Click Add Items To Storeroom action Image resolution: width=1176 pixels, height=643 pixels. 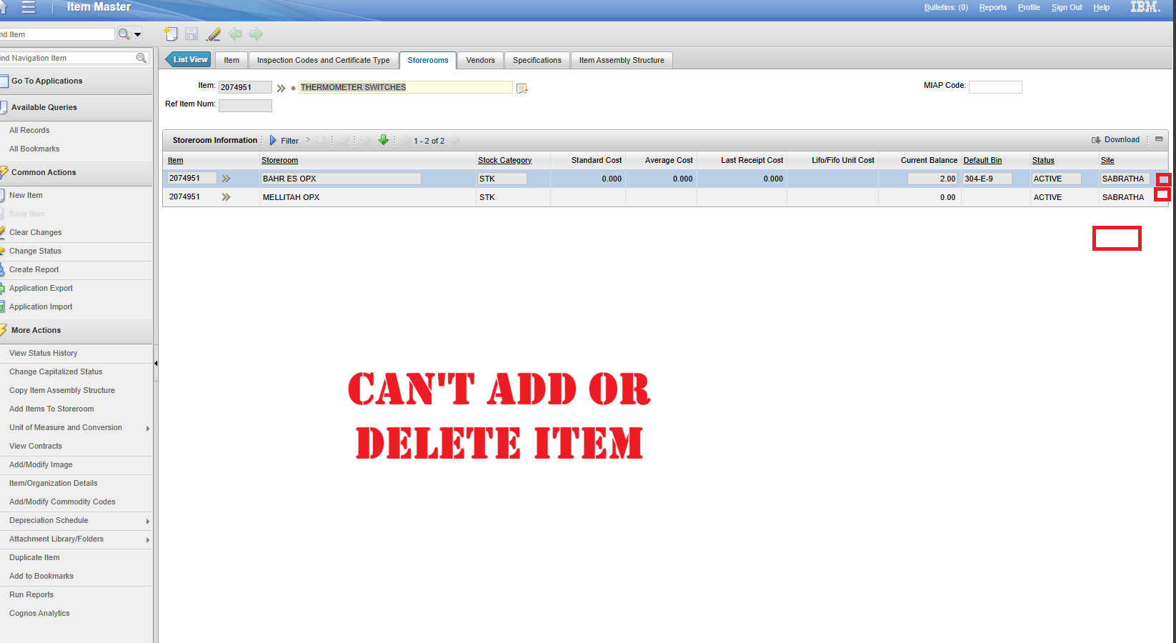[51, 409]
